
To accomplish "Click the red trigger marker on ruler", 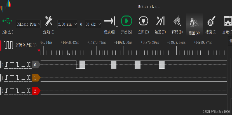I will pos(39,51).
